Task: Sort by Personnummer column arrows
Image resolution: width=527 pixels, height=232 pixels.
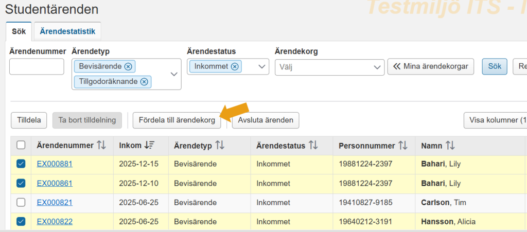Action: (x=402, y=146)
